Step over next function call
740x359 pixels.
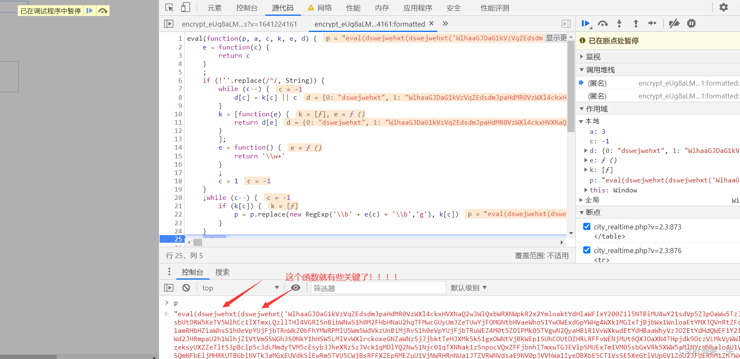(x=602, y=23)
